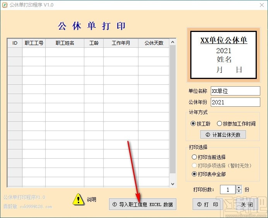The image size is (268, 218).
Task: Click the 关闭 button
Action: 247,204
